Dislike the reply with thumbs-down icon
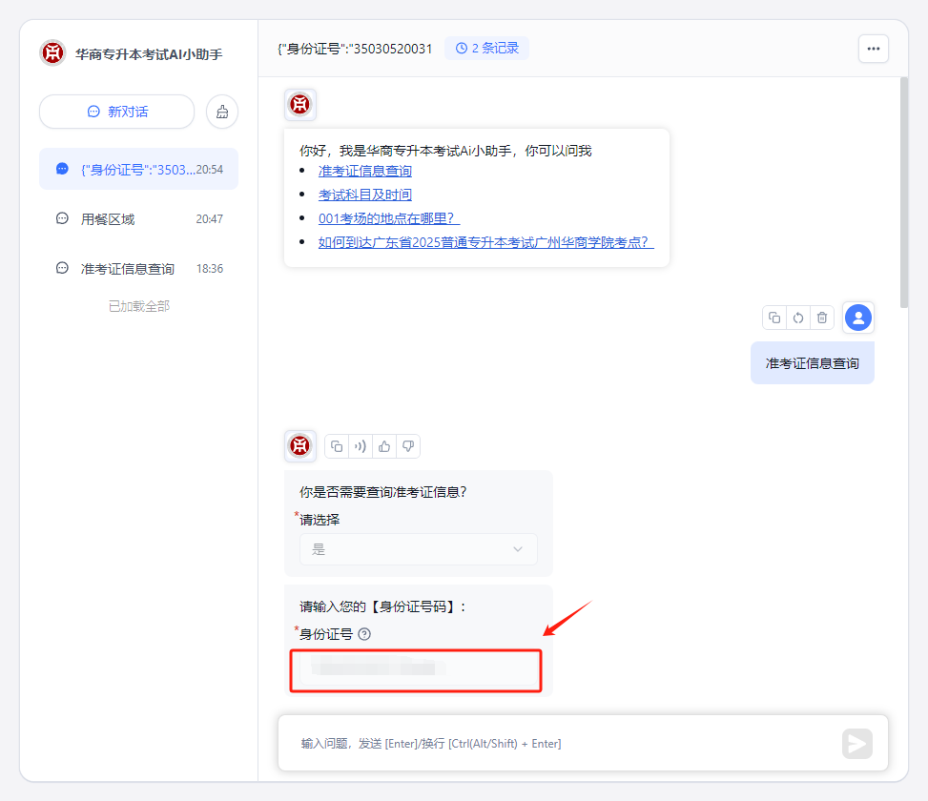 407,446
